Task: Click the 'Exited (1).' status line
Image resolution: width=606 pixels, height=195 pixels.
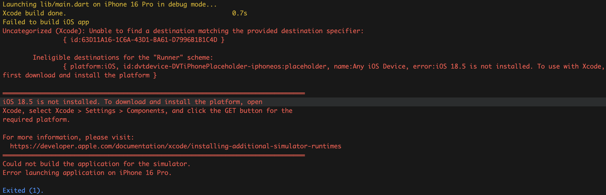Action: click(23, 191)
